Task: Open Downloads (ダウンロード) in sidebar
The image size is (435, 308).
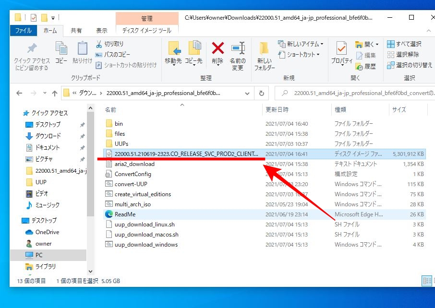Action: pyautogui.click(x=43, y=136)
